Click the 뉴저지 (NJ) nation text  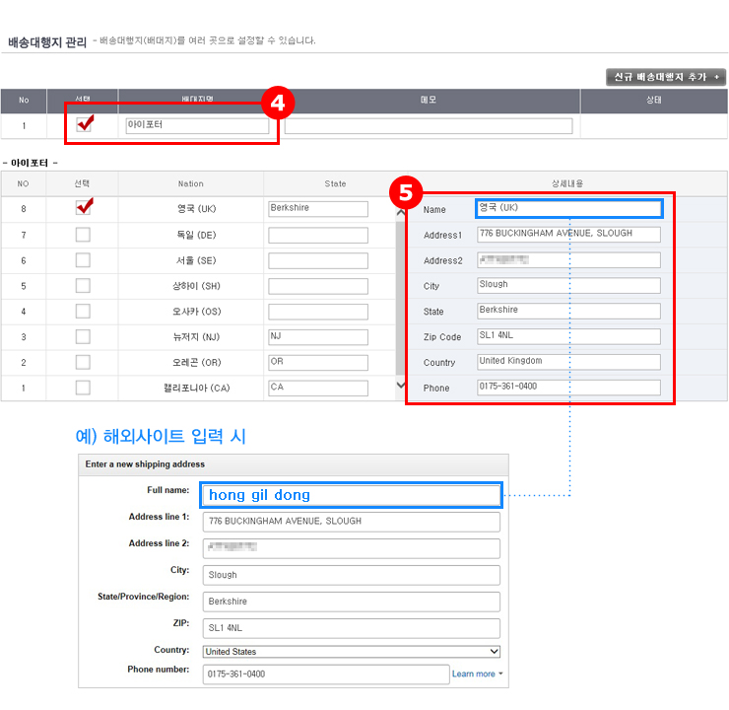click(x=197, y=337)
